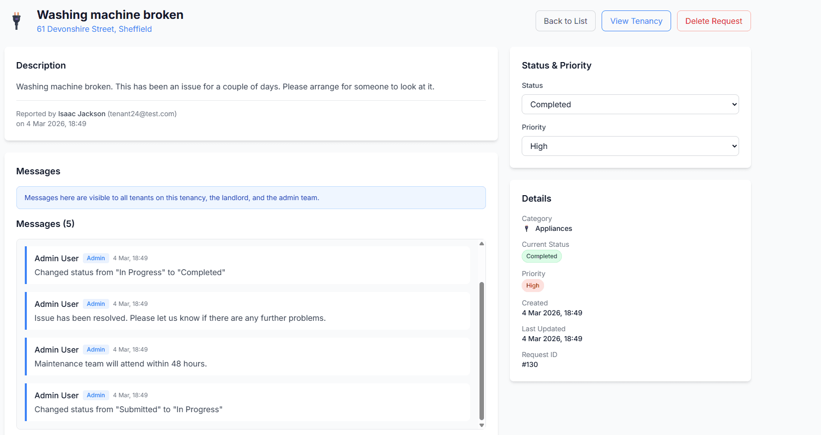The width and height of the screenshot is (821, 435).
Task: Click the Created date value in Details
Action: click(552, 313)
